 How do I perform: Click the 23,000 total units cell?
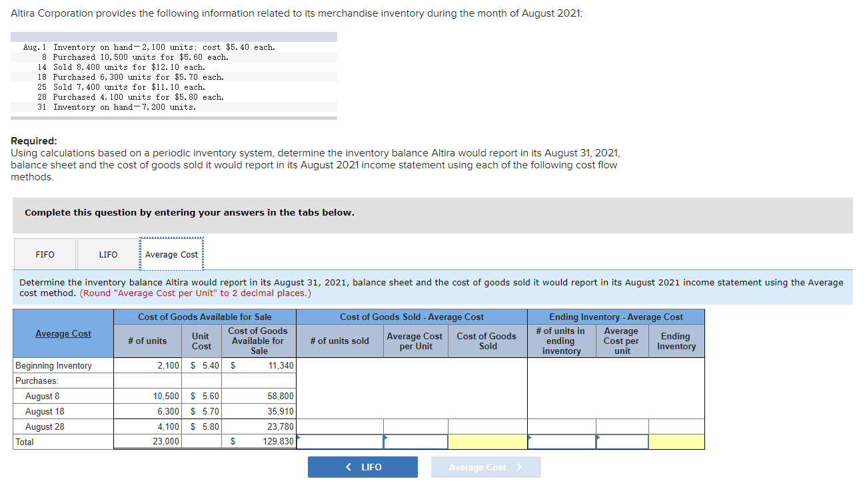(x=147, y=442)
